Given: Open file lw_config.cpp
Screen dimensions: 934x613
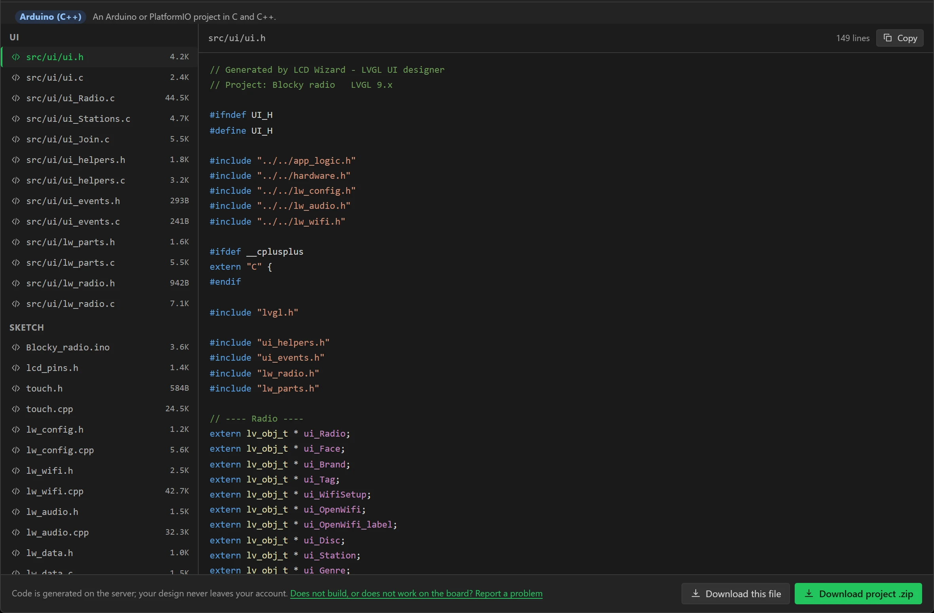Looking at the screenshot, I should coord(100,450).
